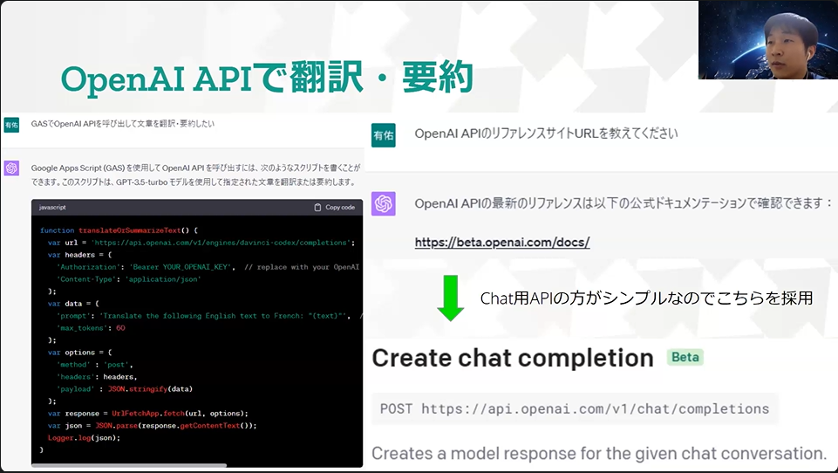Click the left user avatar 有佑
This screenshot has height=473, width=838.
tap(11, 125)
